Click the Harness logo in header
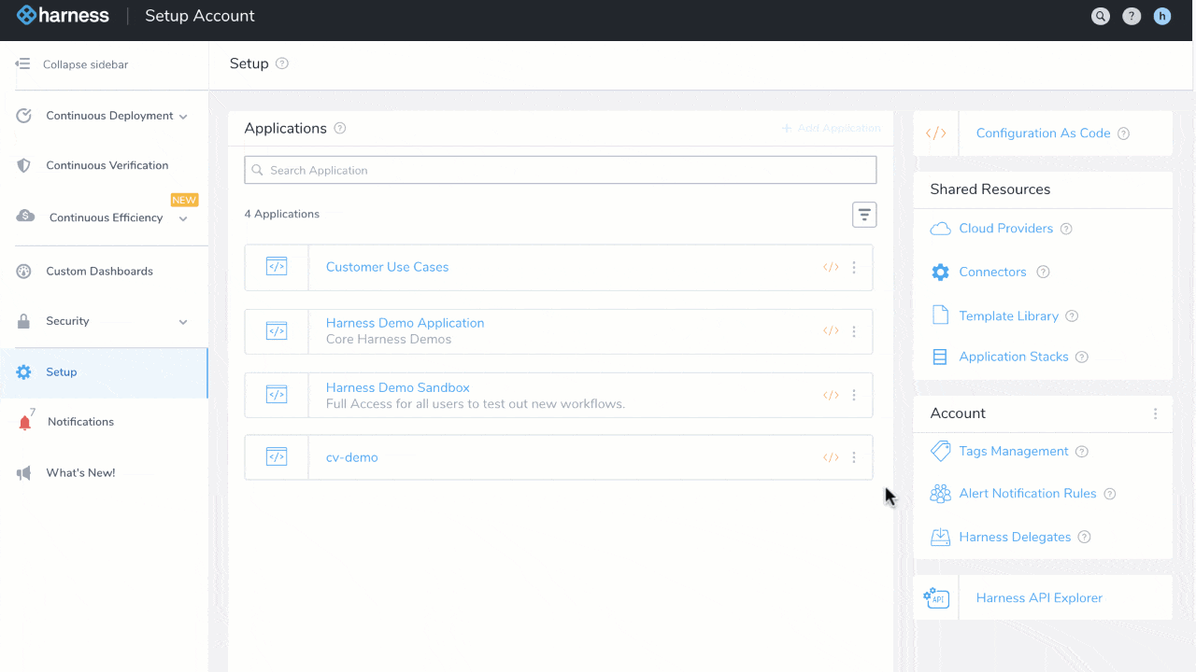 point(63,16)
